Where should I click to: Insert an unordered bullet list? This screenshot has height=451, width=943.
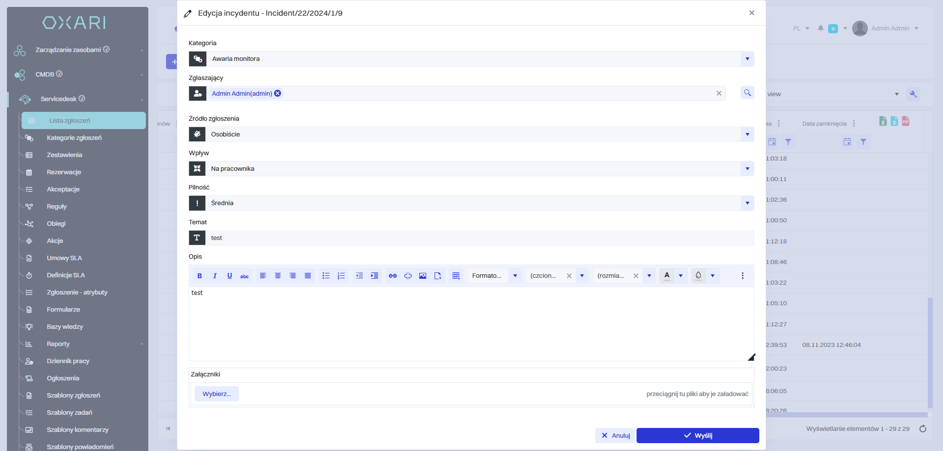point(326,276)
